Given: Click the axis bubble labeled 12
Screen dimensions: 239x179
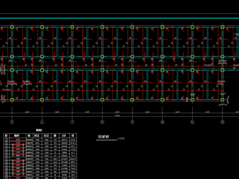Looking at the screenshot, I should (x=223, y=122).
